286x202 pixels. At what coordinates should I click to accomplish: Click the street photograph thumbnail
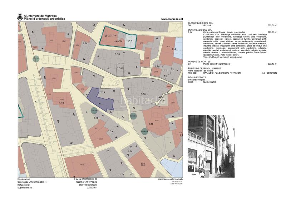pyautogui.click(x=211, y=146)
